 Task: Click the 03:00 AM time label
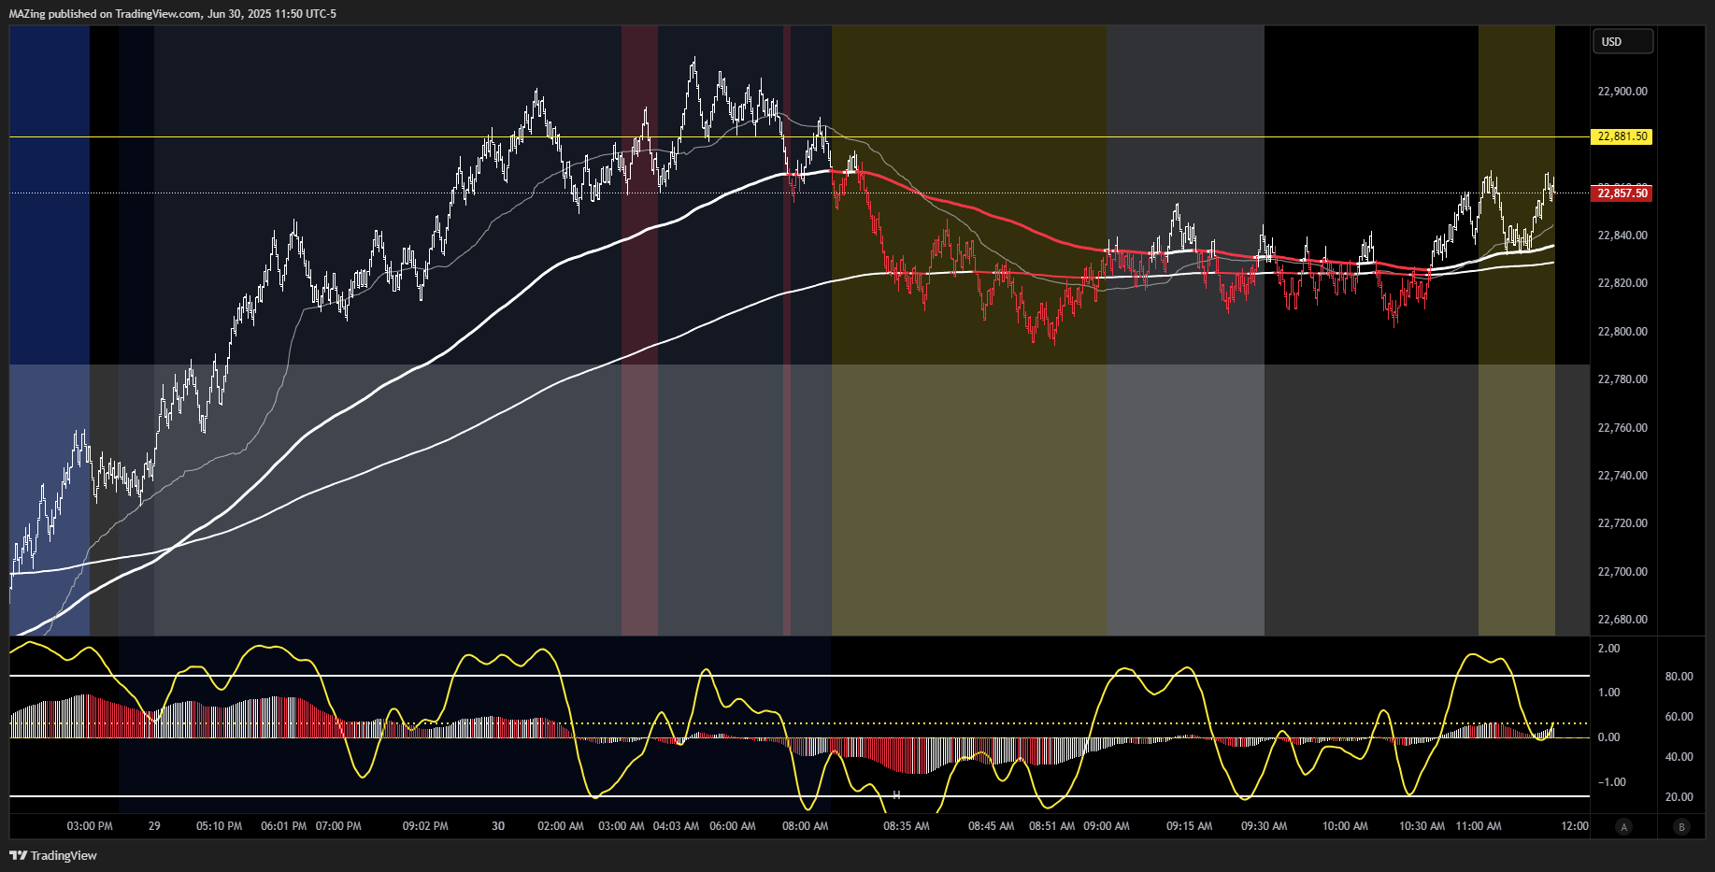tap(622, 826)
